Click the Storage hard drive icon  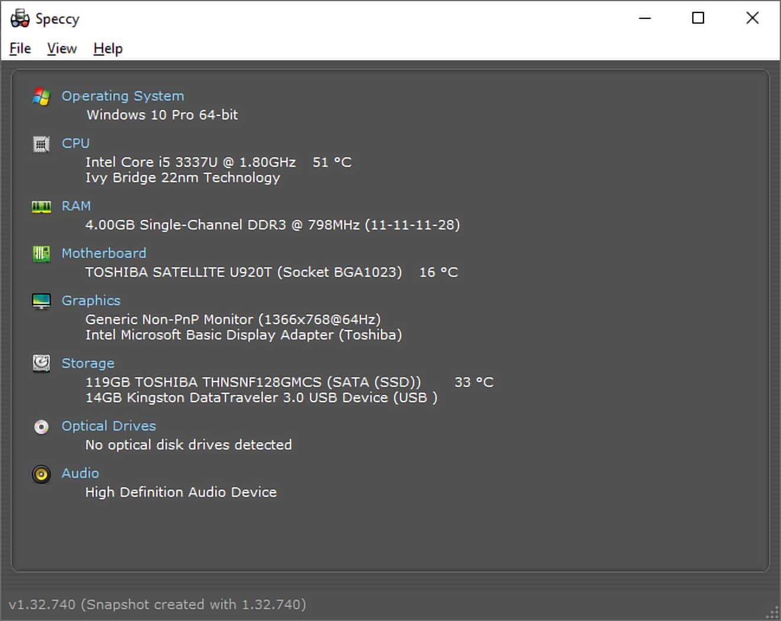41,363
